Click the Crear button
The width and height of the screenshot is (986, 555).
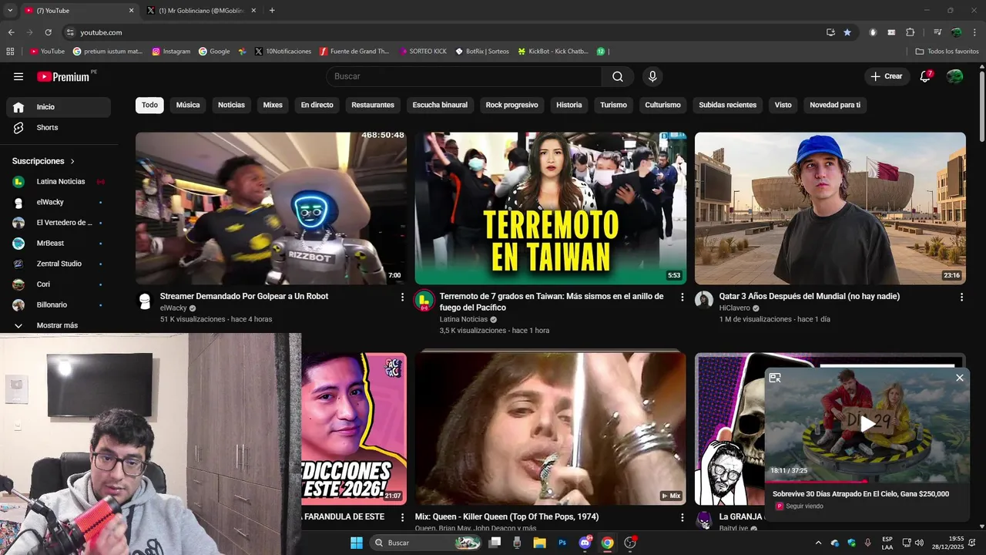click(887, 76)
